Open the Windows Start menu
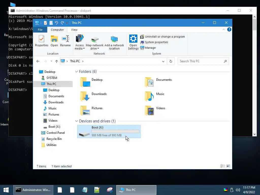The image size is (260, 195). coord(6,190)
